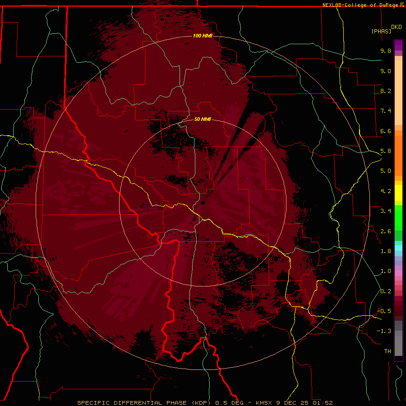Click the 1.0 value on the color scale
The height and width of the screenshot is (406, 406).
click(386, 271)
